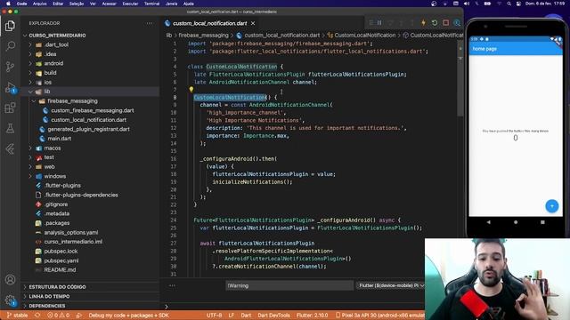The image size is (570, 320).
Task: Open Explorer more actions ellipsis
Action: (150, 23)
